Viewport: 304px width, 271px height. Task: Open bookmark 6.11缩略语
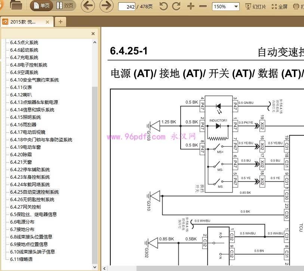tap(21, 259)
